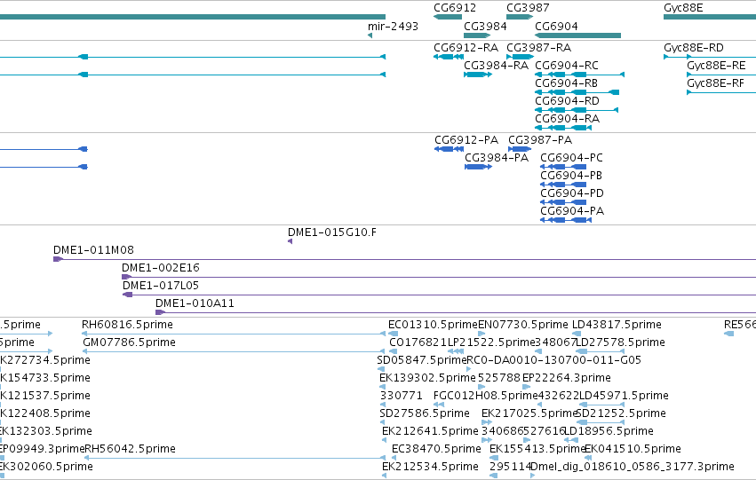Select the CG6904-RB transcript
Screen dimensions: 756x480
coord(577,92)
